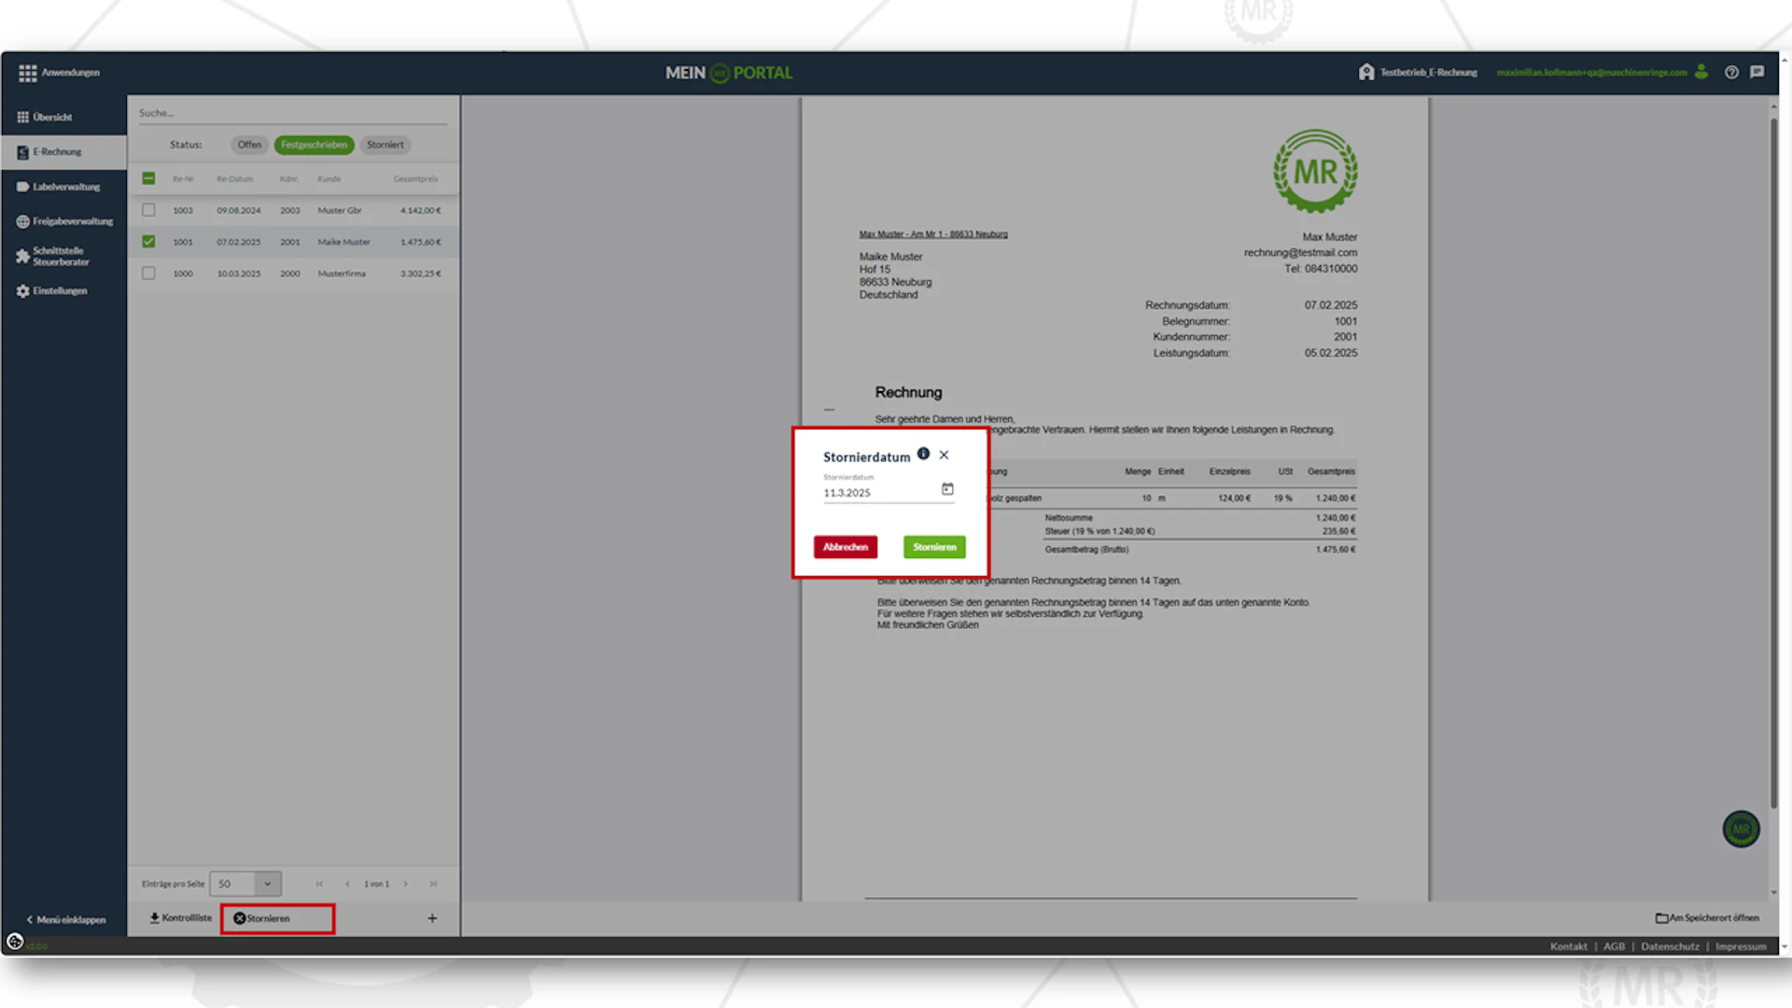Sort the list by Kdnr. column
1792x1008 pixels.
point(289,179)
